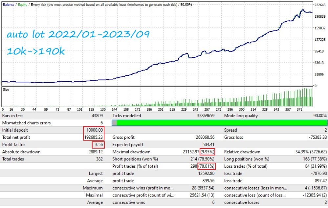The width and height of the screenshot is (328, 208).
Task: Click the green Modelling quality bar
Action: click(x=222, y=123)
